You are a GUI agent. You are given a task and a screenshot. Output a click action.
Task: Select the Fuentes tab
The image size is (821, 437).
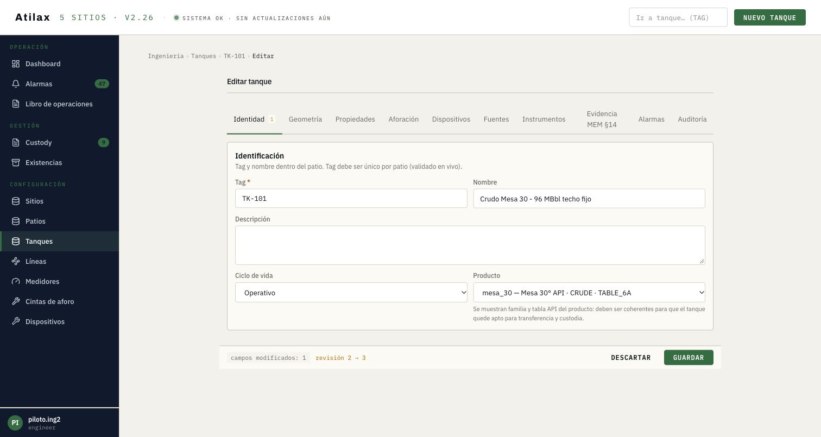coord(496,119)
